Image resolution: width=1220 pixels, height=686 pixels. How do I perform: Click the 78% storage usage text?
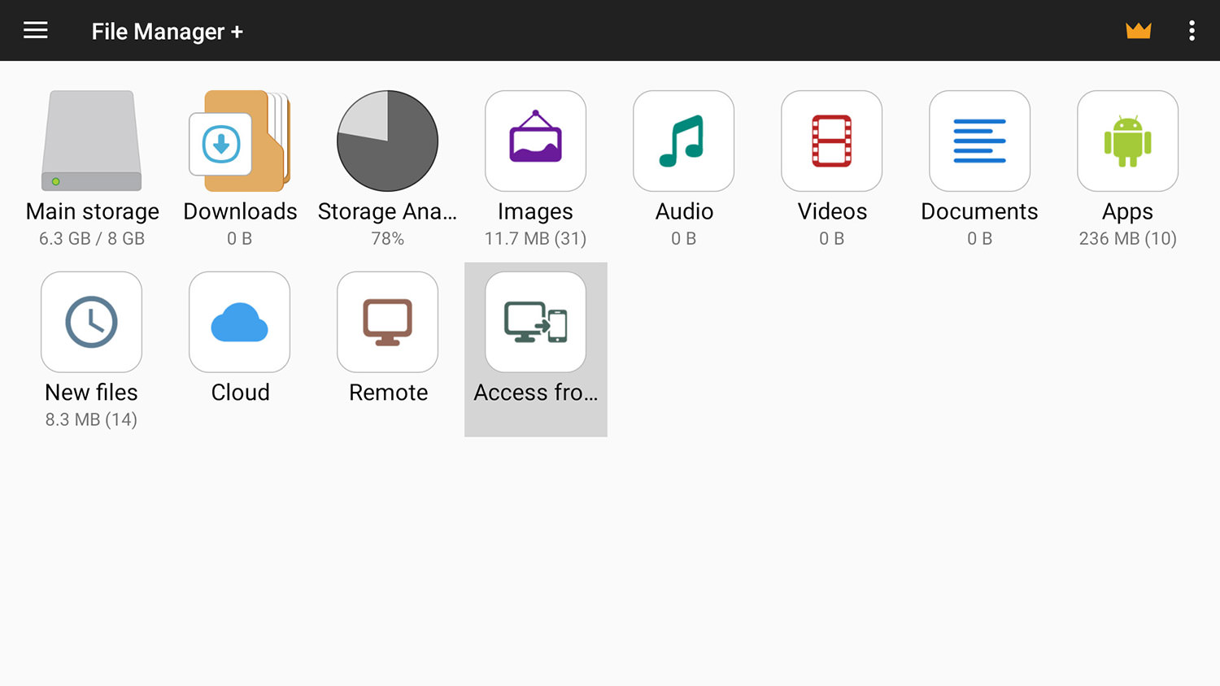pyautogui.click(x=388, y=239)
